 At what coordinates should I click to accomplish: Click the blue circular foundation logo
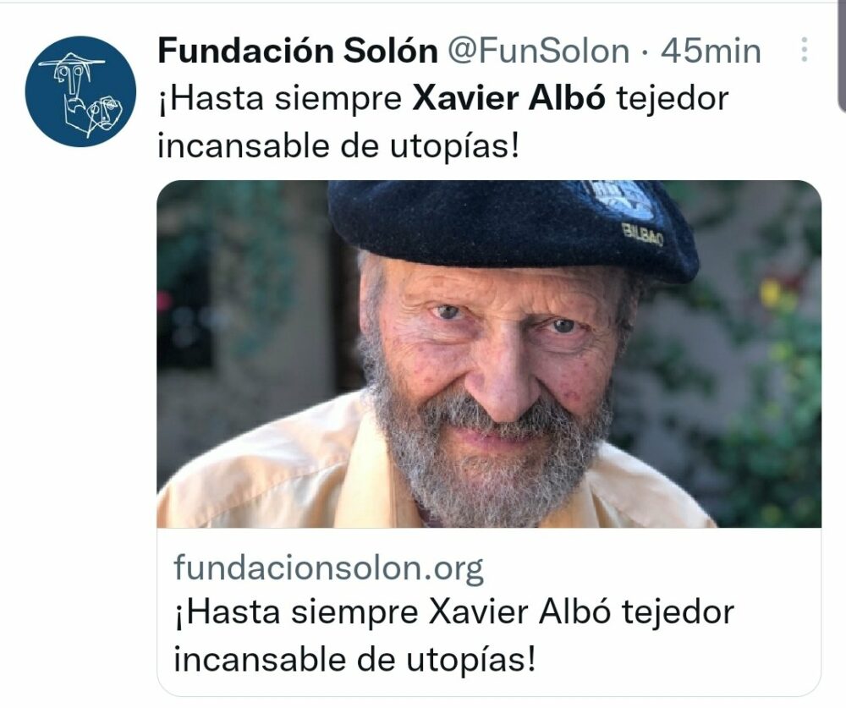coord(80,91)
